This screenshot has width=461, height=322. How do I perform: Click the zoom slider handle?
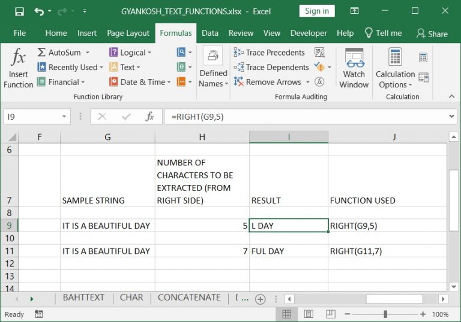coord(385,314)
